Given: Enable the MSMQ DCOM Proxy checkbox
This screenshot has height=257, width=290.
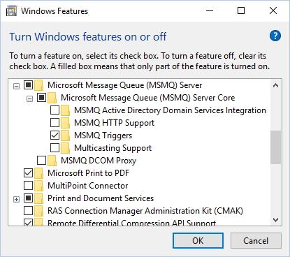Looking at the screenshot, I should [x=41, y=161].
